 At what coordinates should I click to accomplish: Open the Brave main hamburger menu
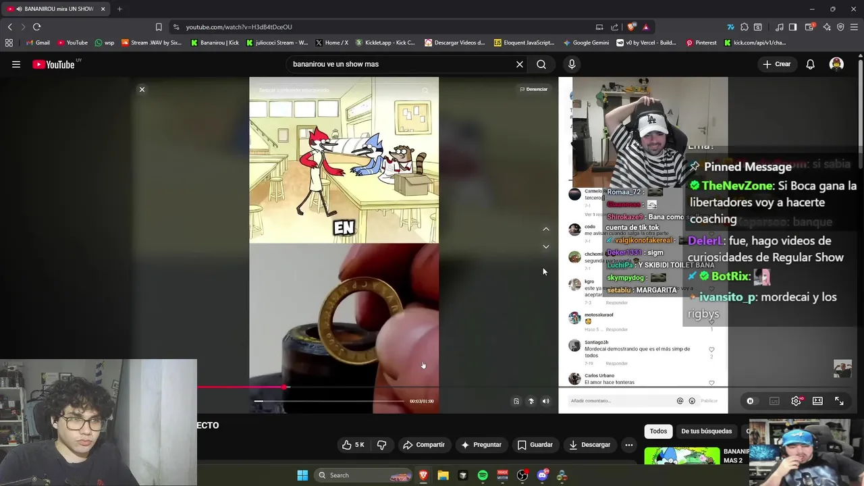tap(855, 27)
